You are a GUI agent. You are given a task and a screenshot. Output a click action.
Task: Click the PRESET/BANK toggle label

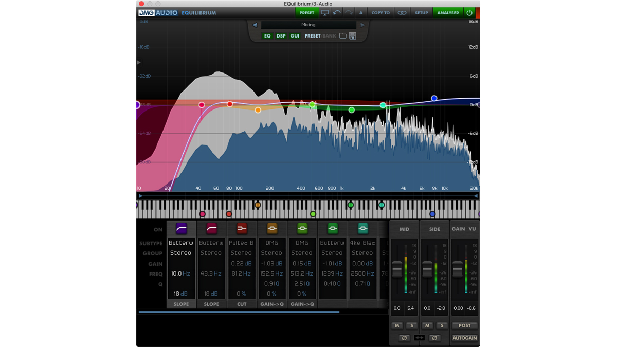click(x=320, y=36)
